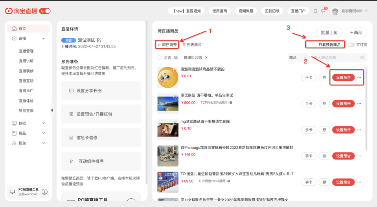Toggle the 可订阅 switch
The width and height of the screenshot is (377, 207).
[351, 45]
